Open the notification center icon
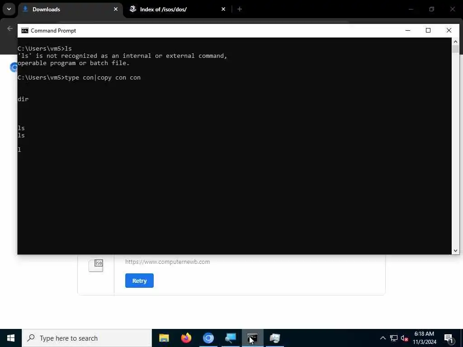 (449, 338)
